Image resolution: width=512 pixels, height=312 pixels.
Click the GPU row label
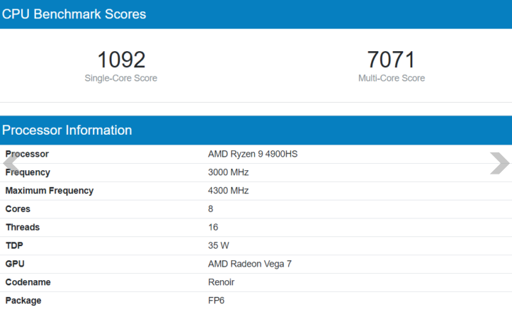(15, 264)
